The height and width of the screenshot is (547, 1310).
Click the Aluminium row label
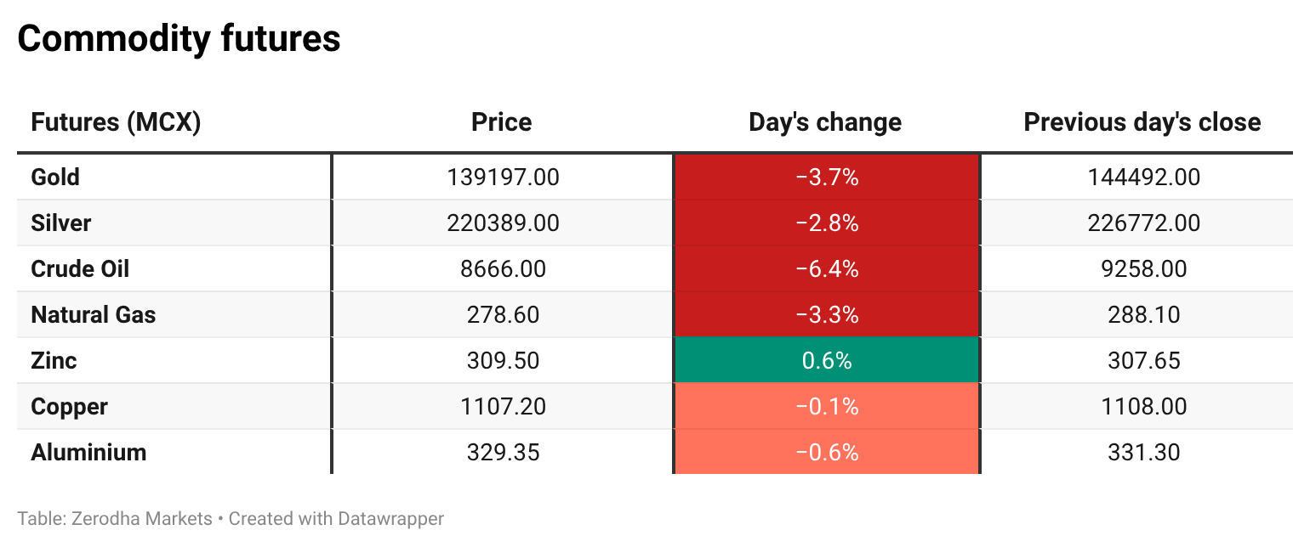click(x=88, y=453)
